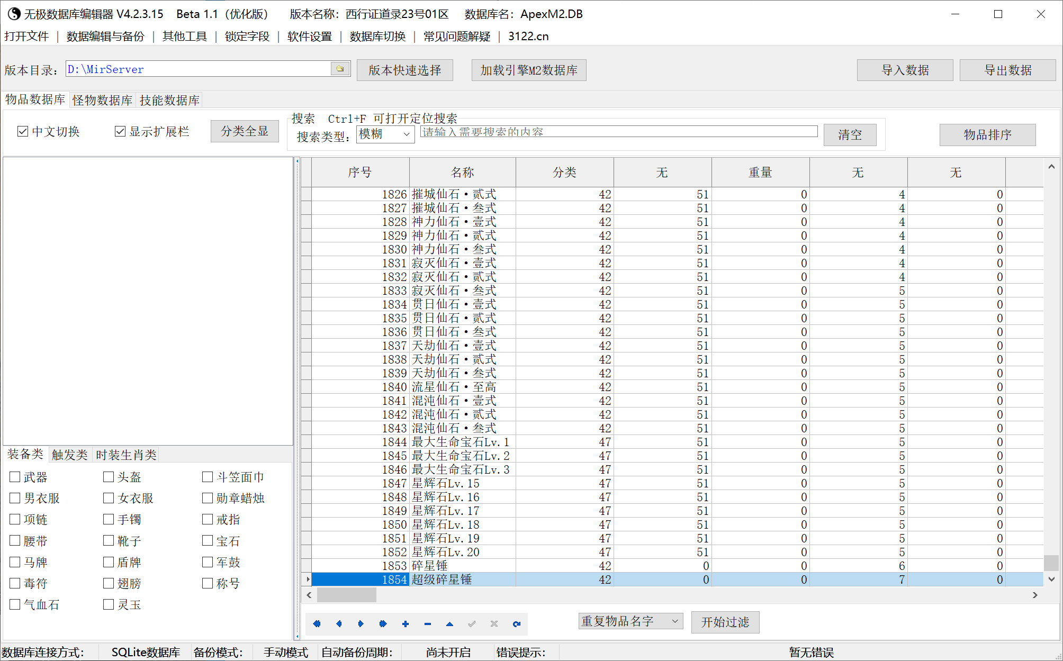
Task: Click the 序号 column header
Action: tap(360, 173)
